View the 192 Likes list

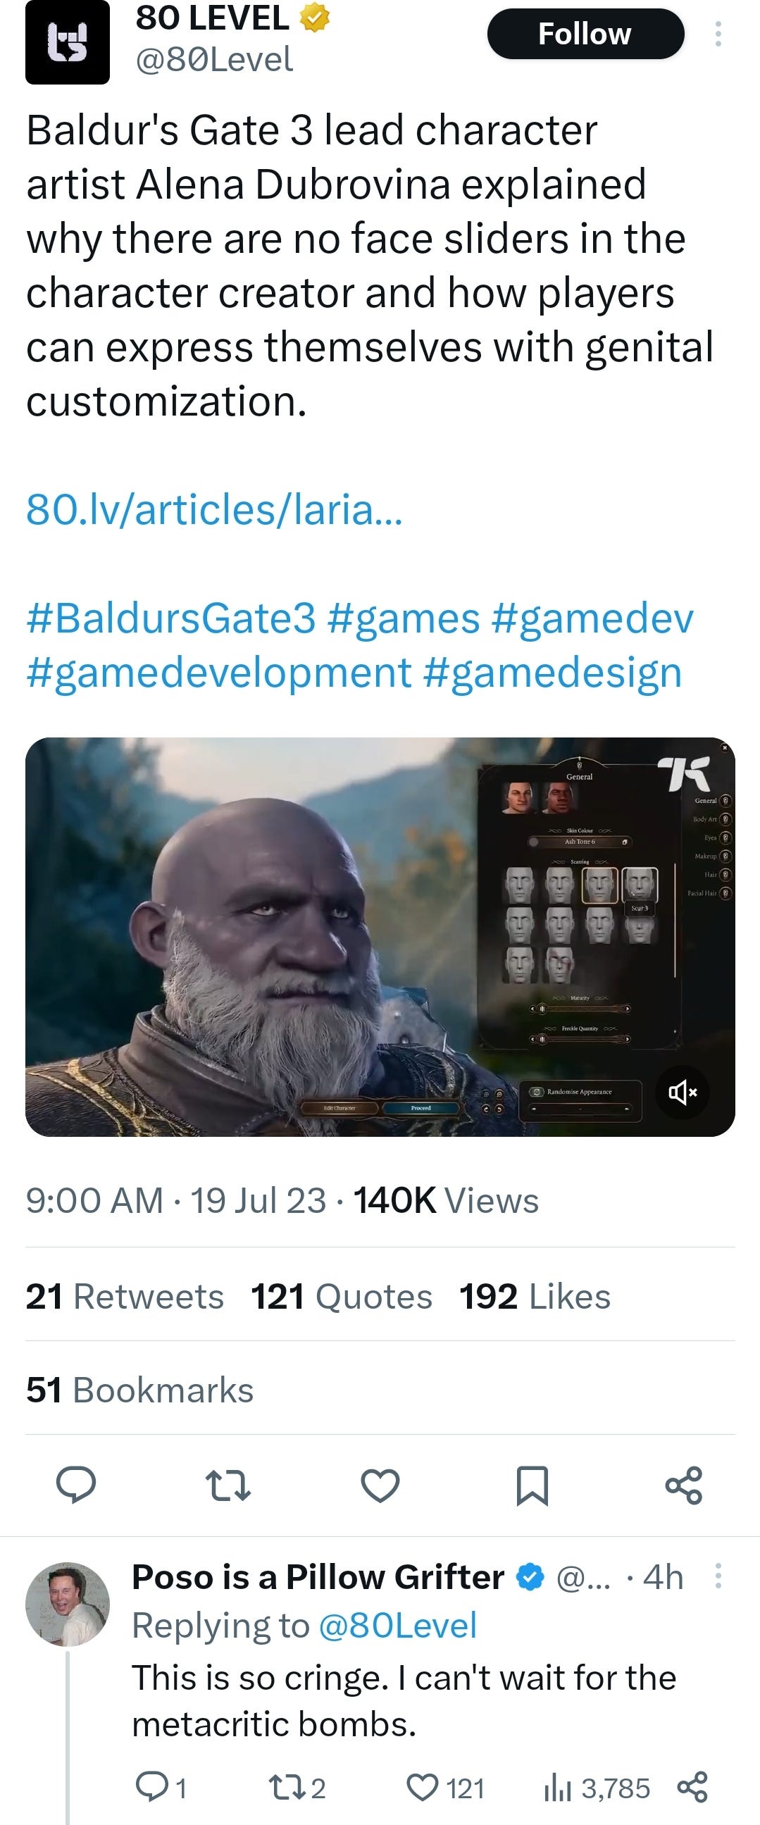(535, 1296)
